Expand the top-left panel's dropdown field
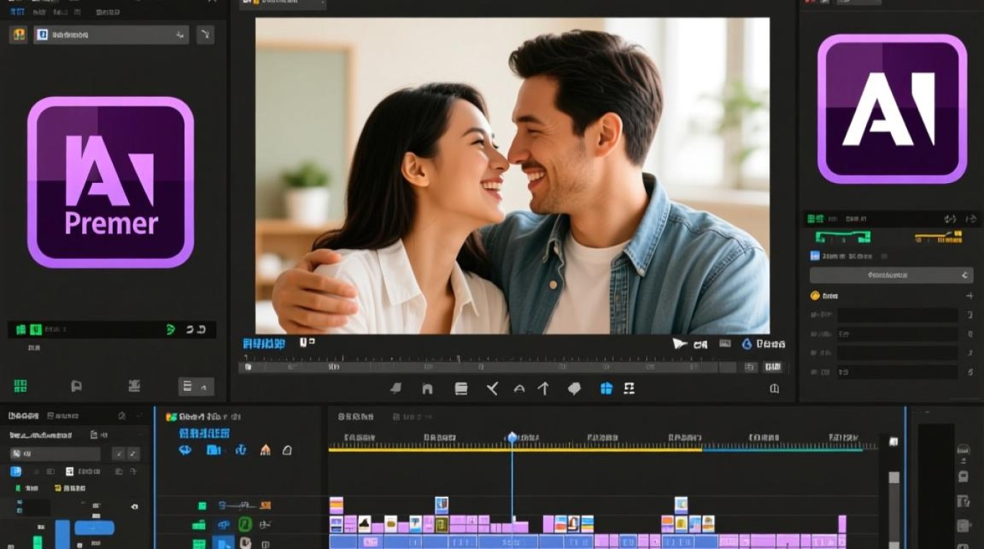984x549 pixels. point(111,34)
